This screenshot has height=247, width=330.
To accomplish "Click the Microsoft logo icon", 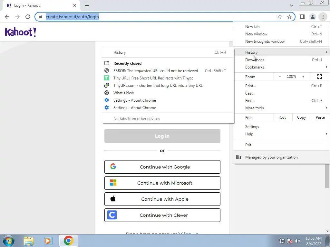I will click(113, 183).
